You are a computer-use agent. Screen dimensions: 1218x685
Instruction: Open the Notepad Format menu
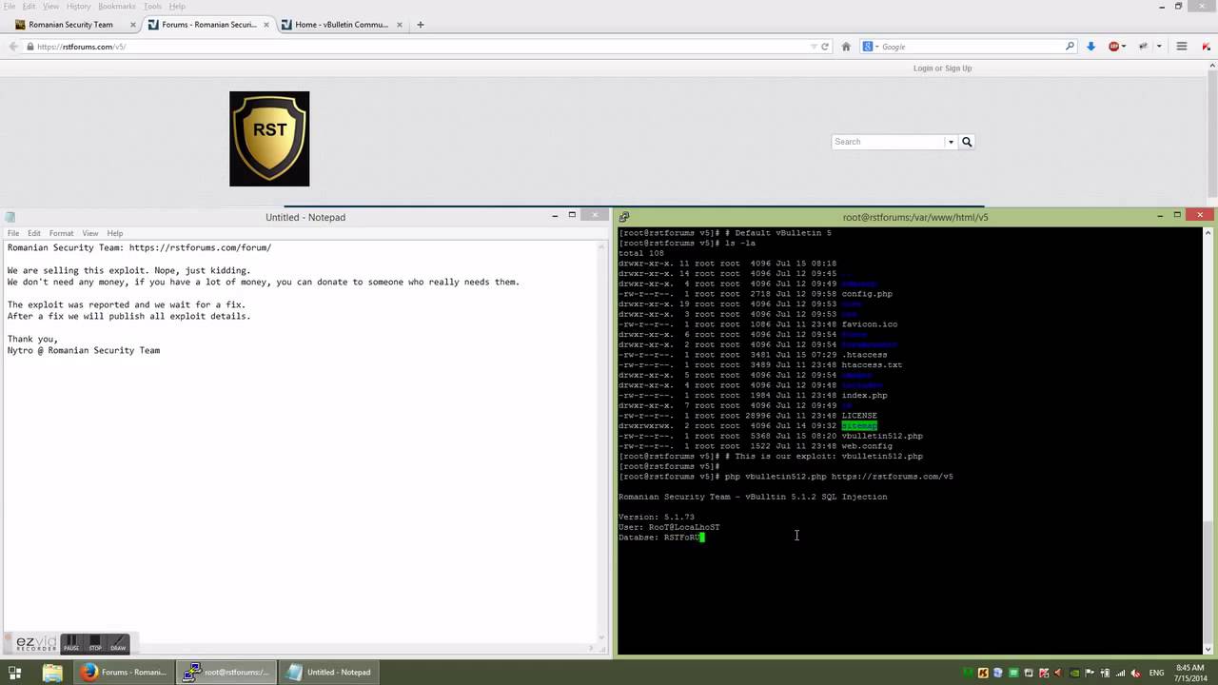61,233
